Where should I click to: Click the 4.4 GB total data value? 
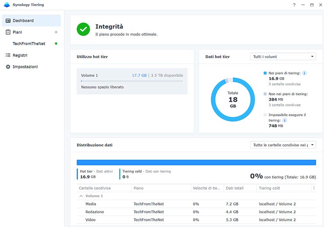pos(232,212)
